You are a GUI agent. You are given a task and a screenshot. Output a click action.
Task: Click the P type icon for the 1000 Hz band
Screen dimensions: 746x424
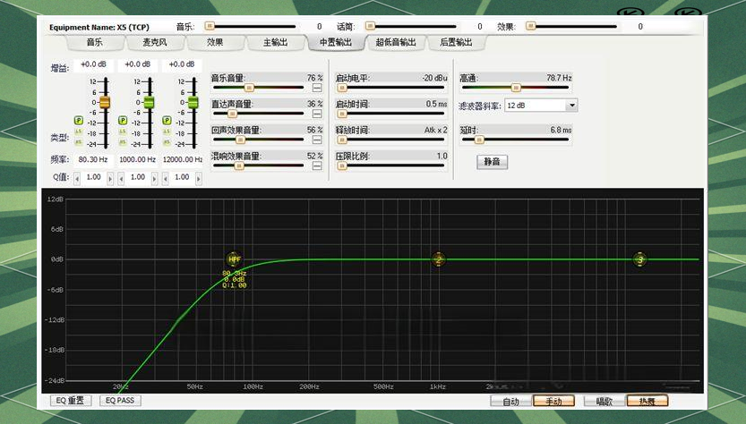click(122, 120)
